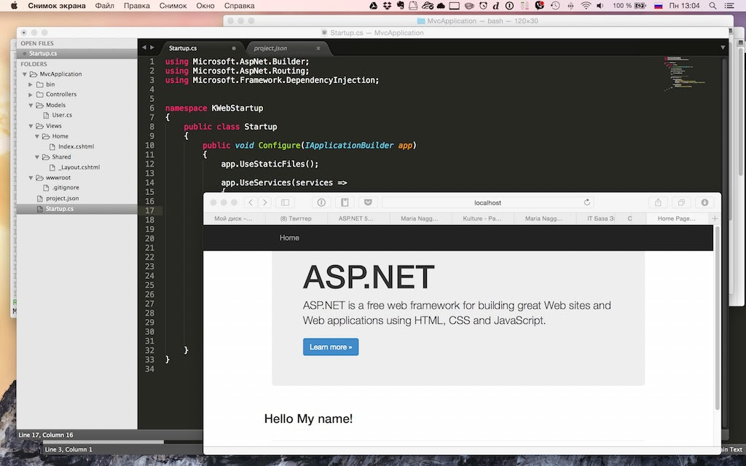746x466 pixels.
Task: Show all Safari tabs
Action: pos(681,202)
